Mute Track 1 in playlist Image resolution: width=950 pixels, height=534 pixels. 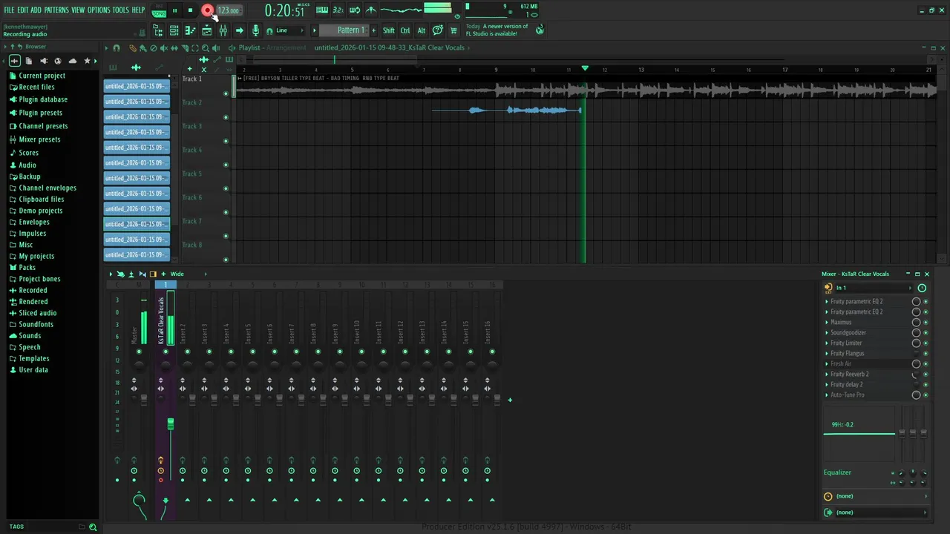tap(226, 93)
